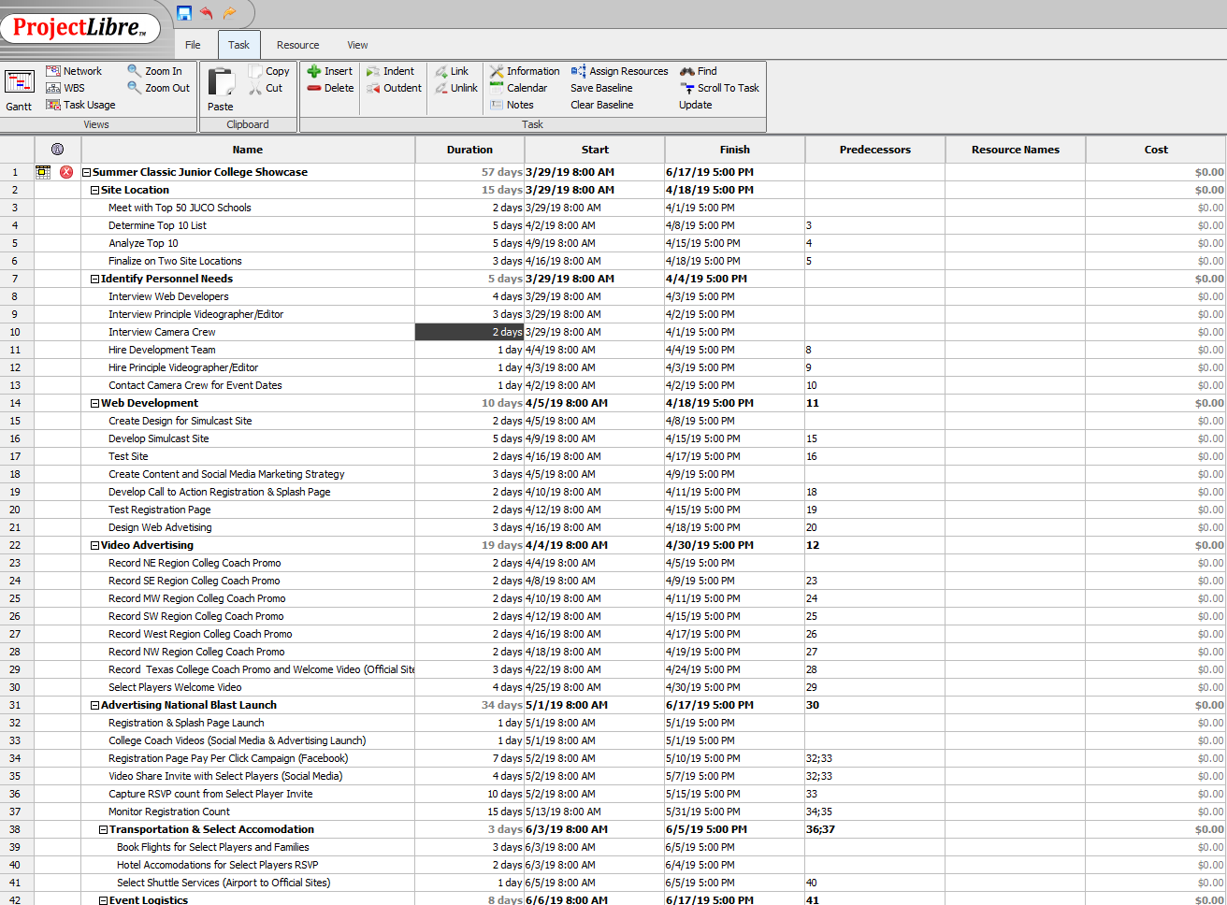Select task 'Test Registration Page'
This screenshot has width=1227, height=905.
pos(160,510)
